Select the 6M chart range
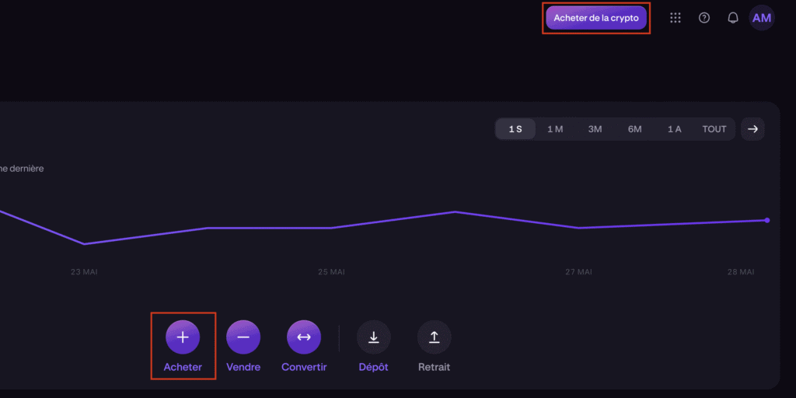The image size is (796, 398). (634, 129)
